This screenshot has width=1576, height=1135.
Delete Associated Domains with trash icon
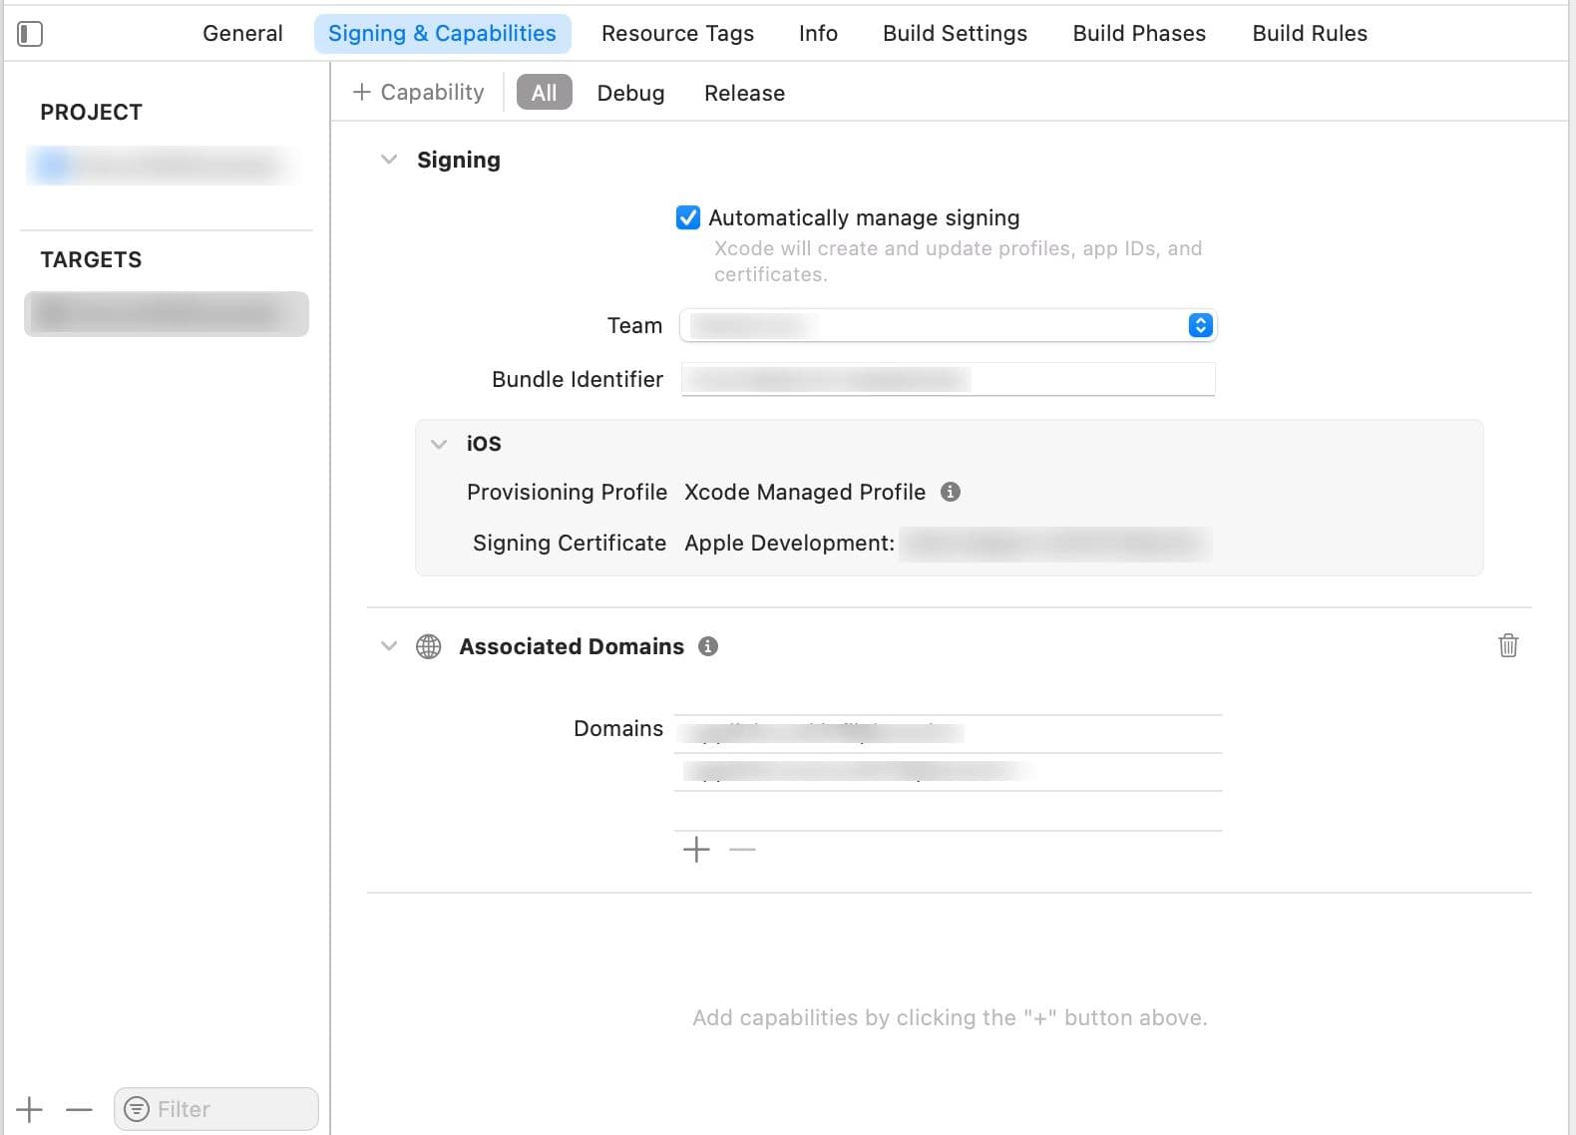(1508, 645)
